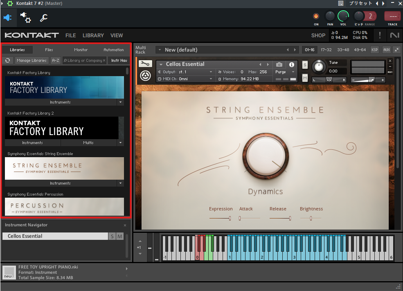This screenshot has height=291, width=403.
Task: Close the Instrument Navigator panel
Action: (125, 225)
